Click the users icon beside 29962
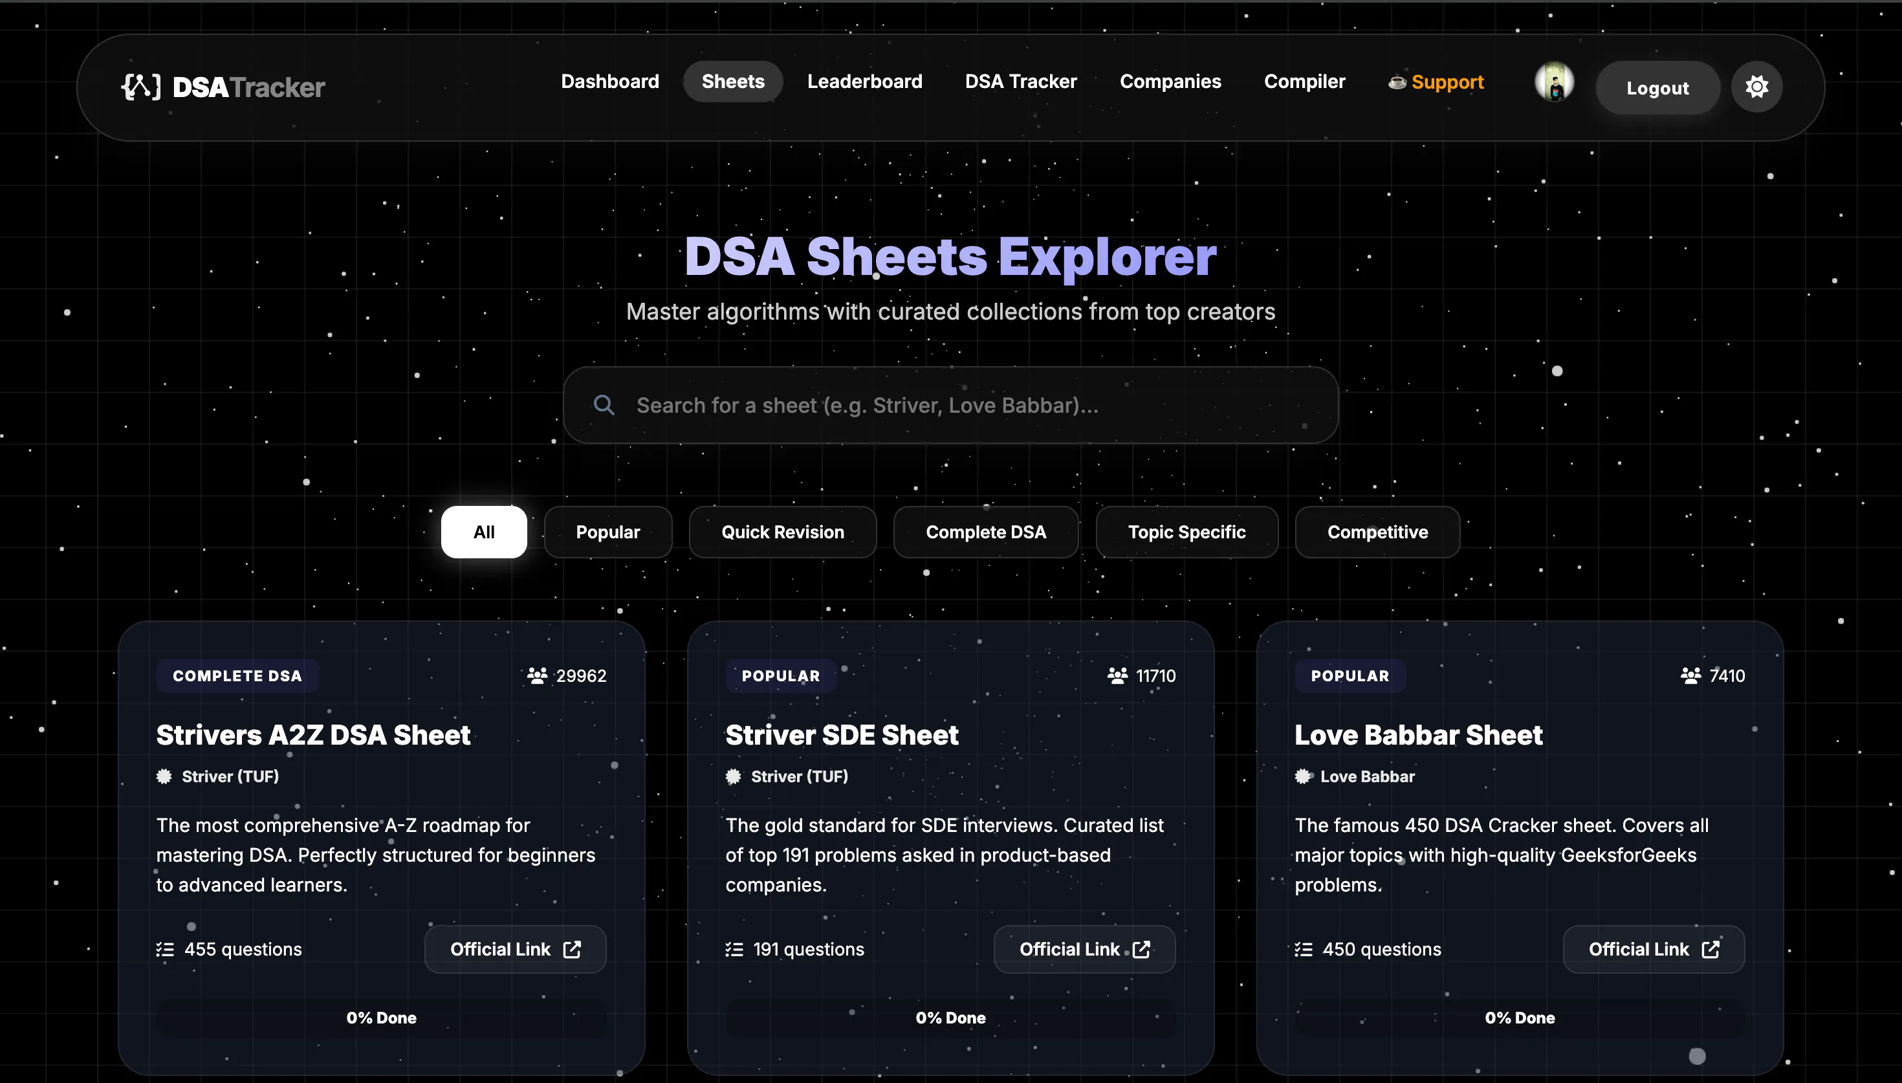 (537, 675)
